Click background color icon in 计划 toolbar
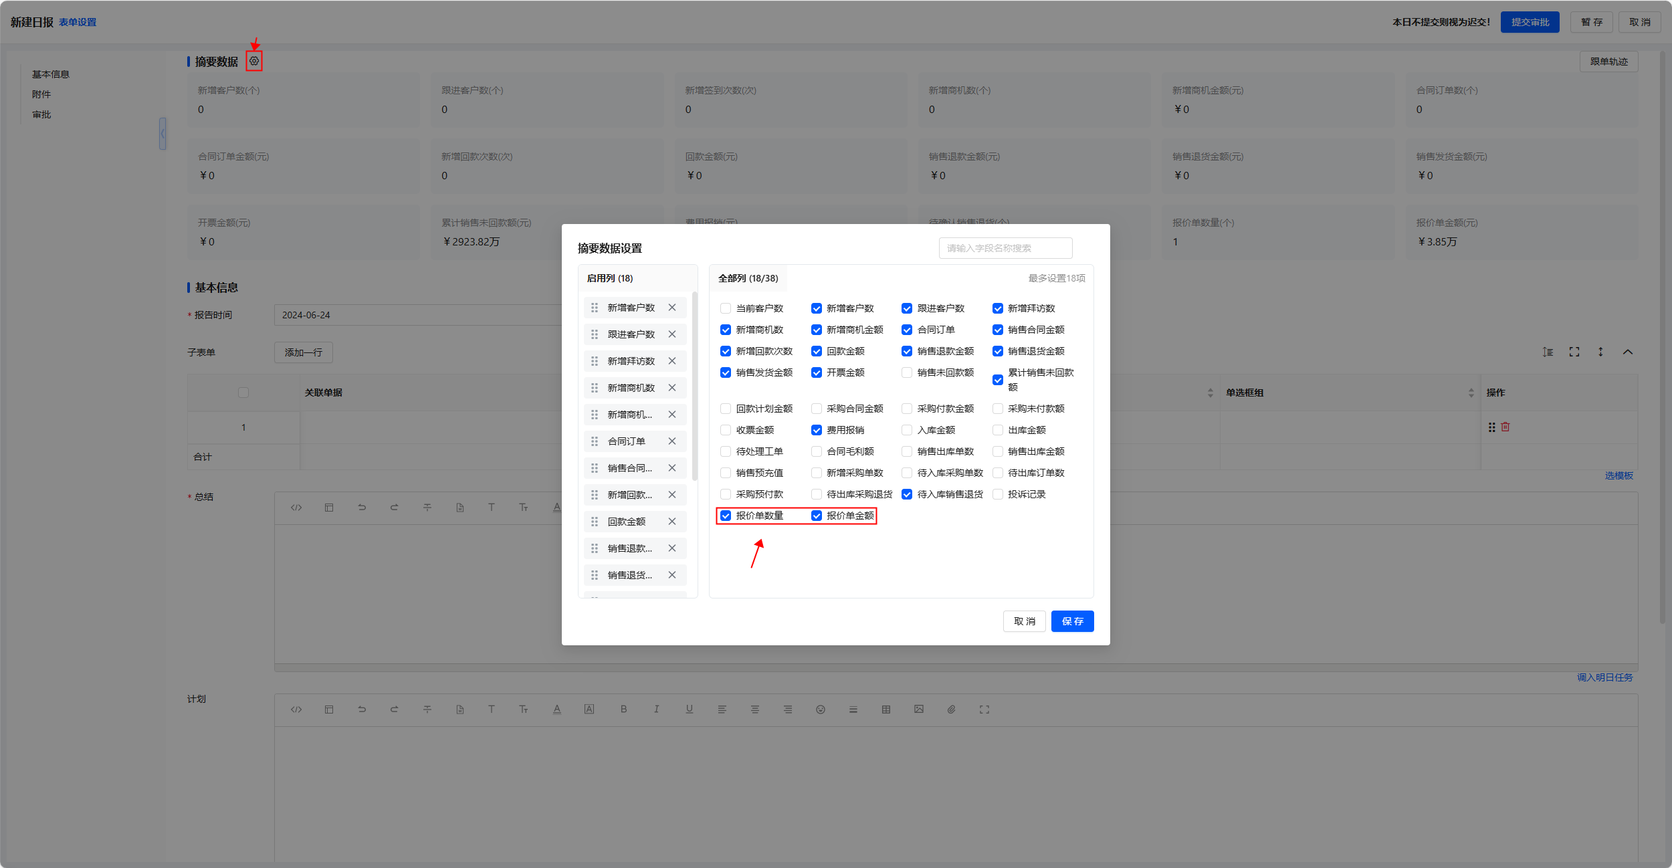The width and height of the screenshot is (1672, 868). click(589, 710)
